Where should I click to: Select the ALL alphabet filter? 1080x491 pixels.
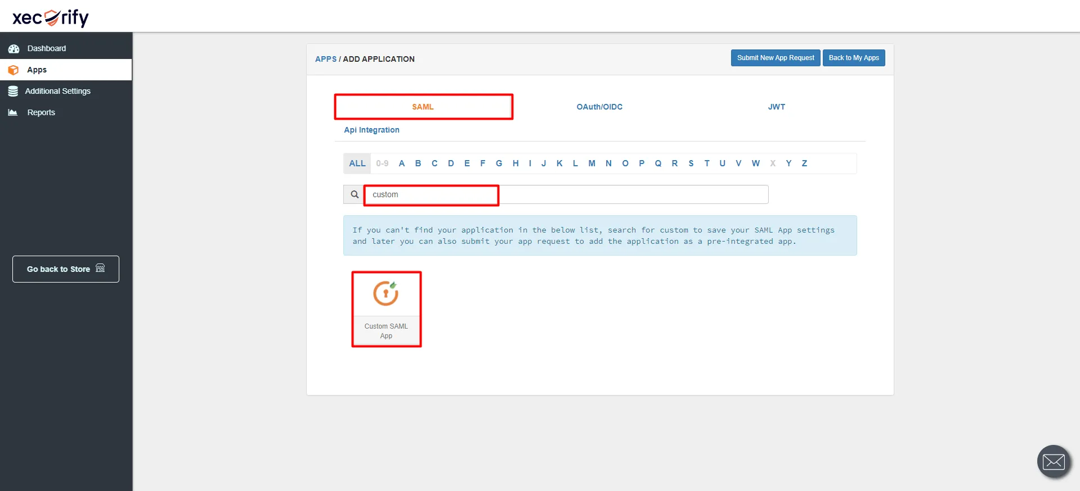[357, 163]
